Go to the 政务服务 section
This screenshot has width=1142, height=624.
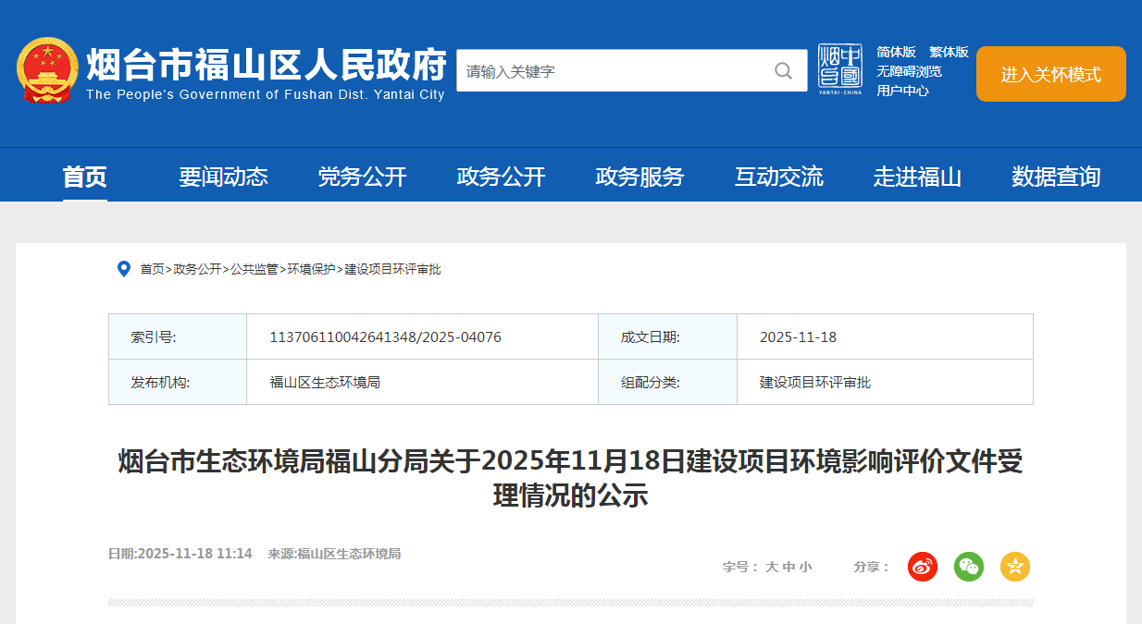639,177
